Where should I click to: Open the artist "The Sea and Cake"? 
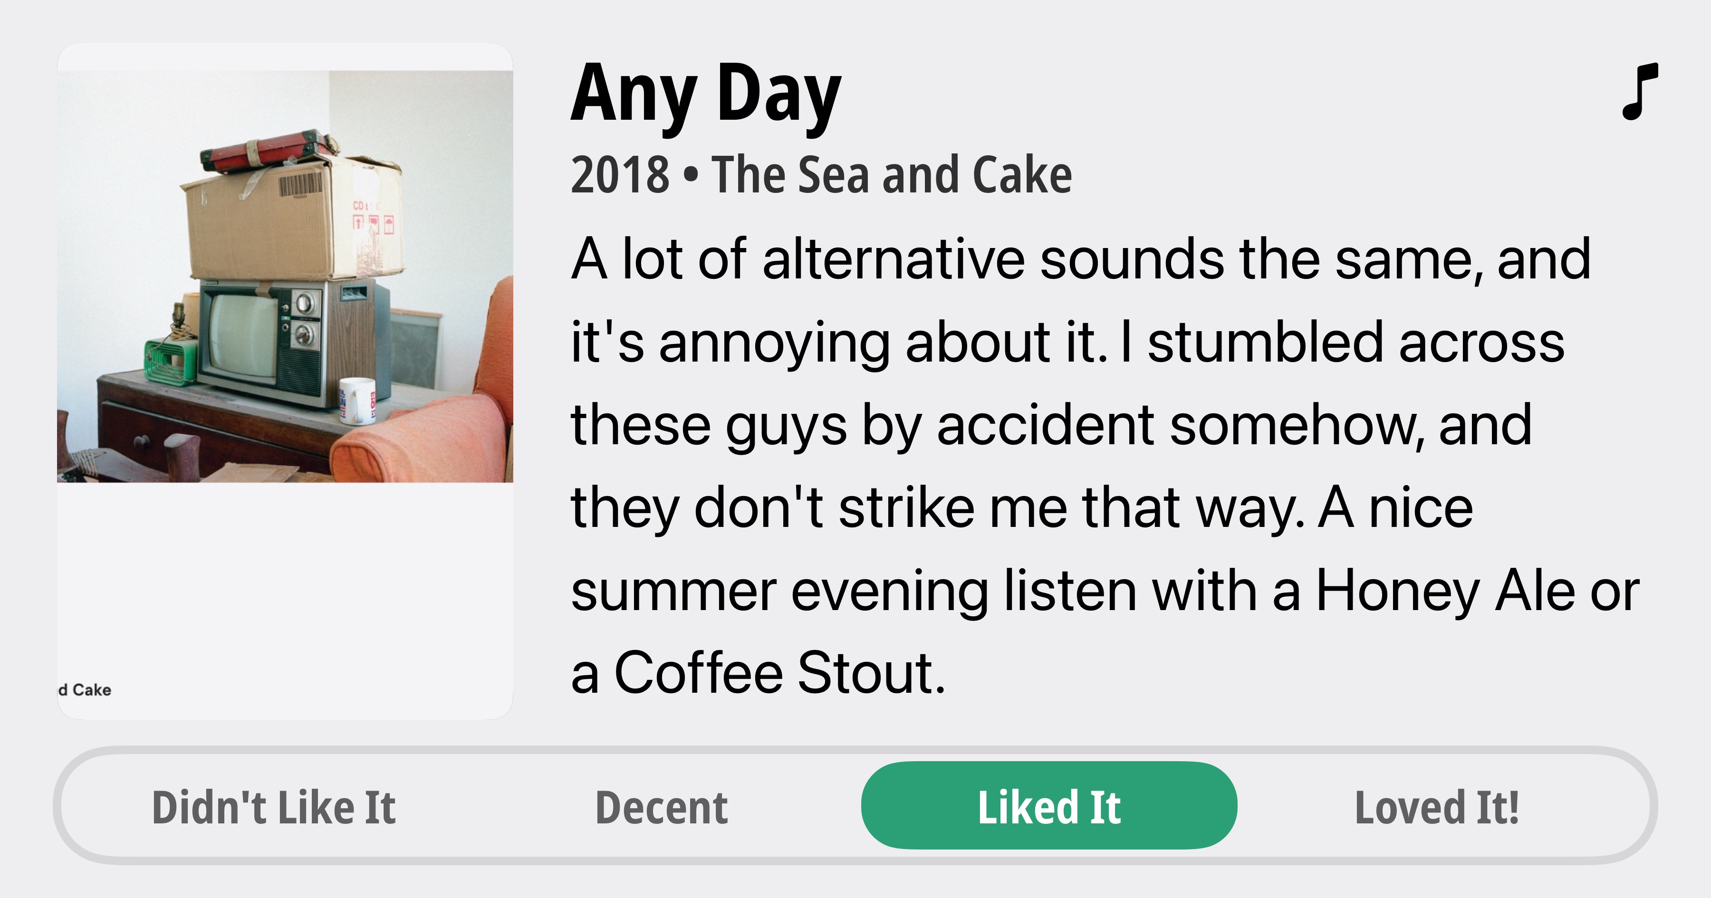891,175
